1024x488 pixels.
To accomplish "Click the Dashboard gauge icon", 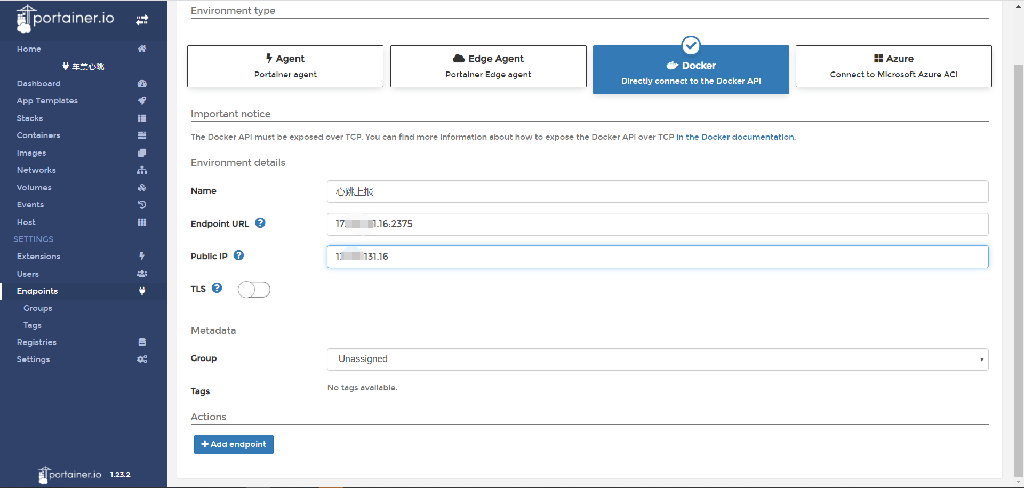I will [x=142, y=84].
